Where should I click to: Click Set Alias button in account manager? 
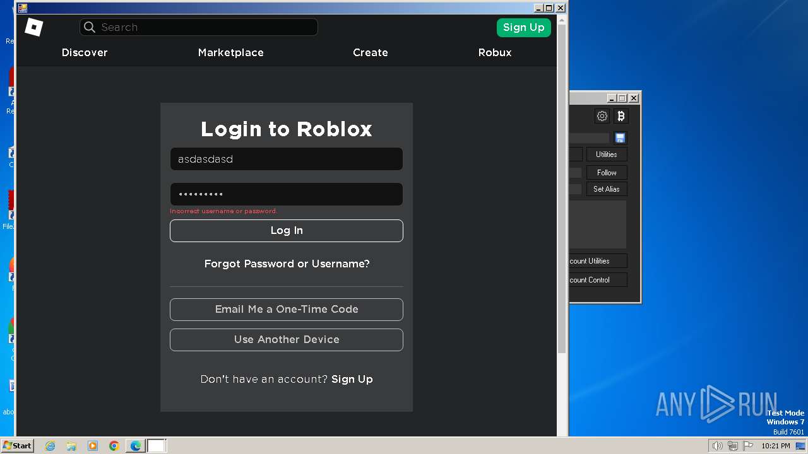(607, 189)
